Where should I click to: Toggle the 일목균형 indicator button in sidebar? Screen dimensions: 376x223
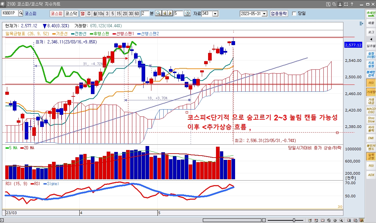point(371,156)
